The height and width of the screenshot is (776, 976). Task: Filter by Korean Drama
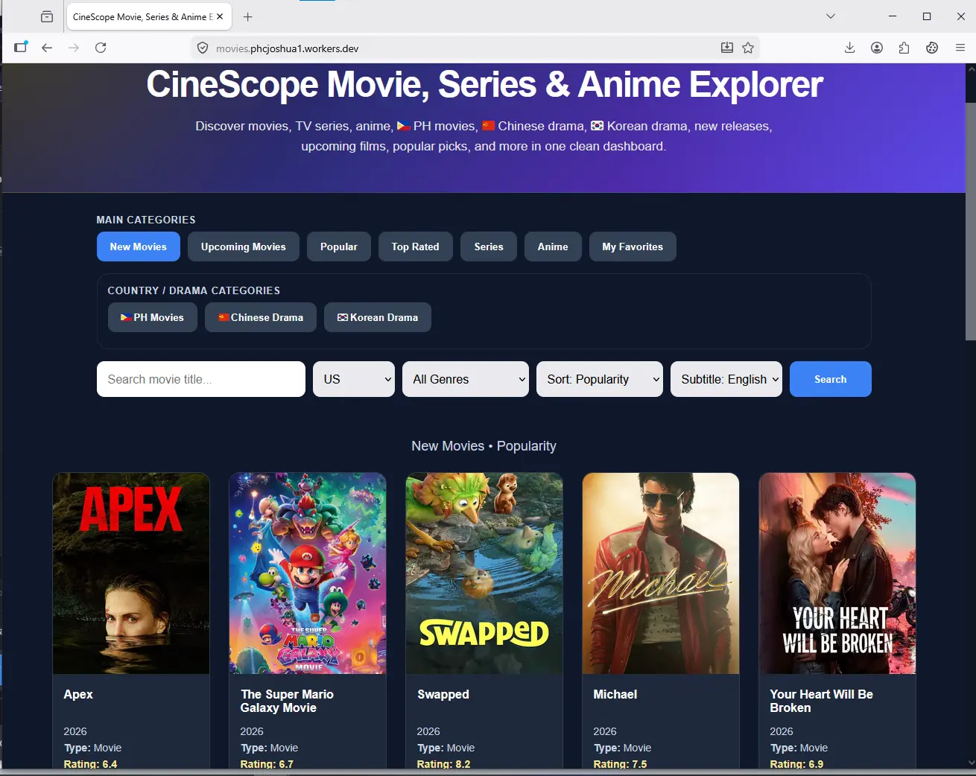(378, 317)
